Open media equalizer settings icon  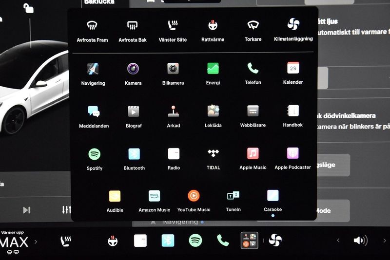click(67, 210)
